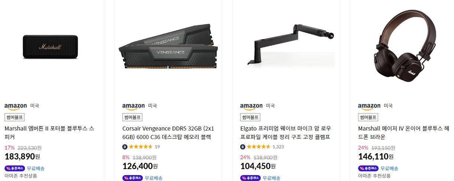Open the Marshall Emberton II speaker product image
The height and width of the screenshot is (181, 454).
coord(50,47)
